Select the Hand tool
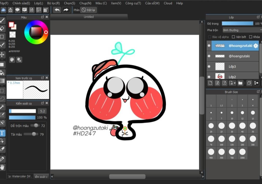Viewport: 262px width, 184px height. (2, 167)
